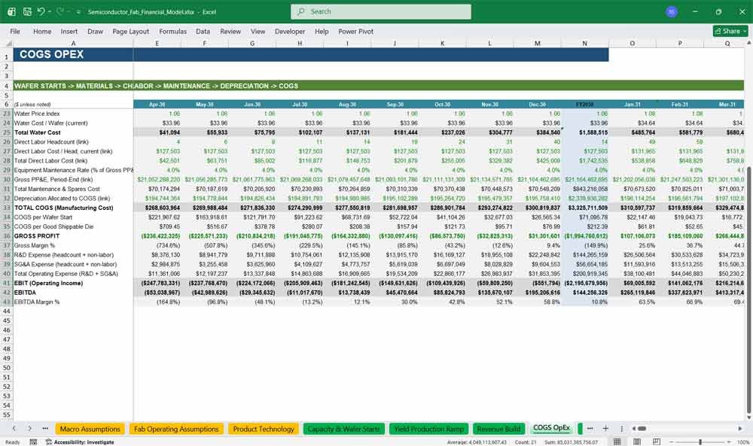Show hidden sheets via left ellipsis
The image size is (753, 446).
click(45, 428)
